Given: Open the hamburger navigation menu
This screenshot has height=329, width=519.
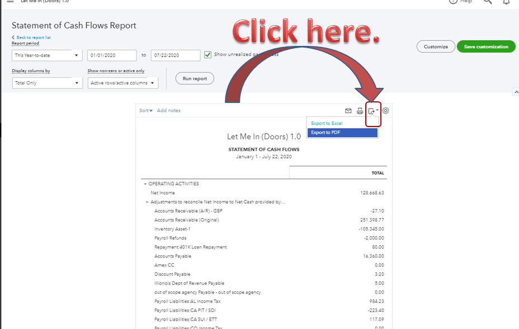Looking at the screenshot, I should 10,1.
